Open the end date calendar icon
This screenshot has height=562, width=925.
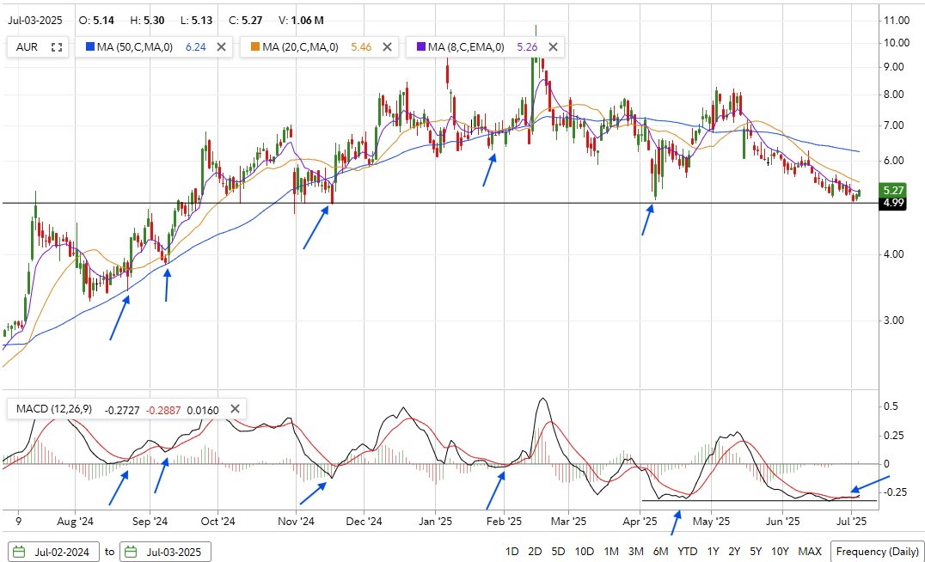click(x=131, y=552)
